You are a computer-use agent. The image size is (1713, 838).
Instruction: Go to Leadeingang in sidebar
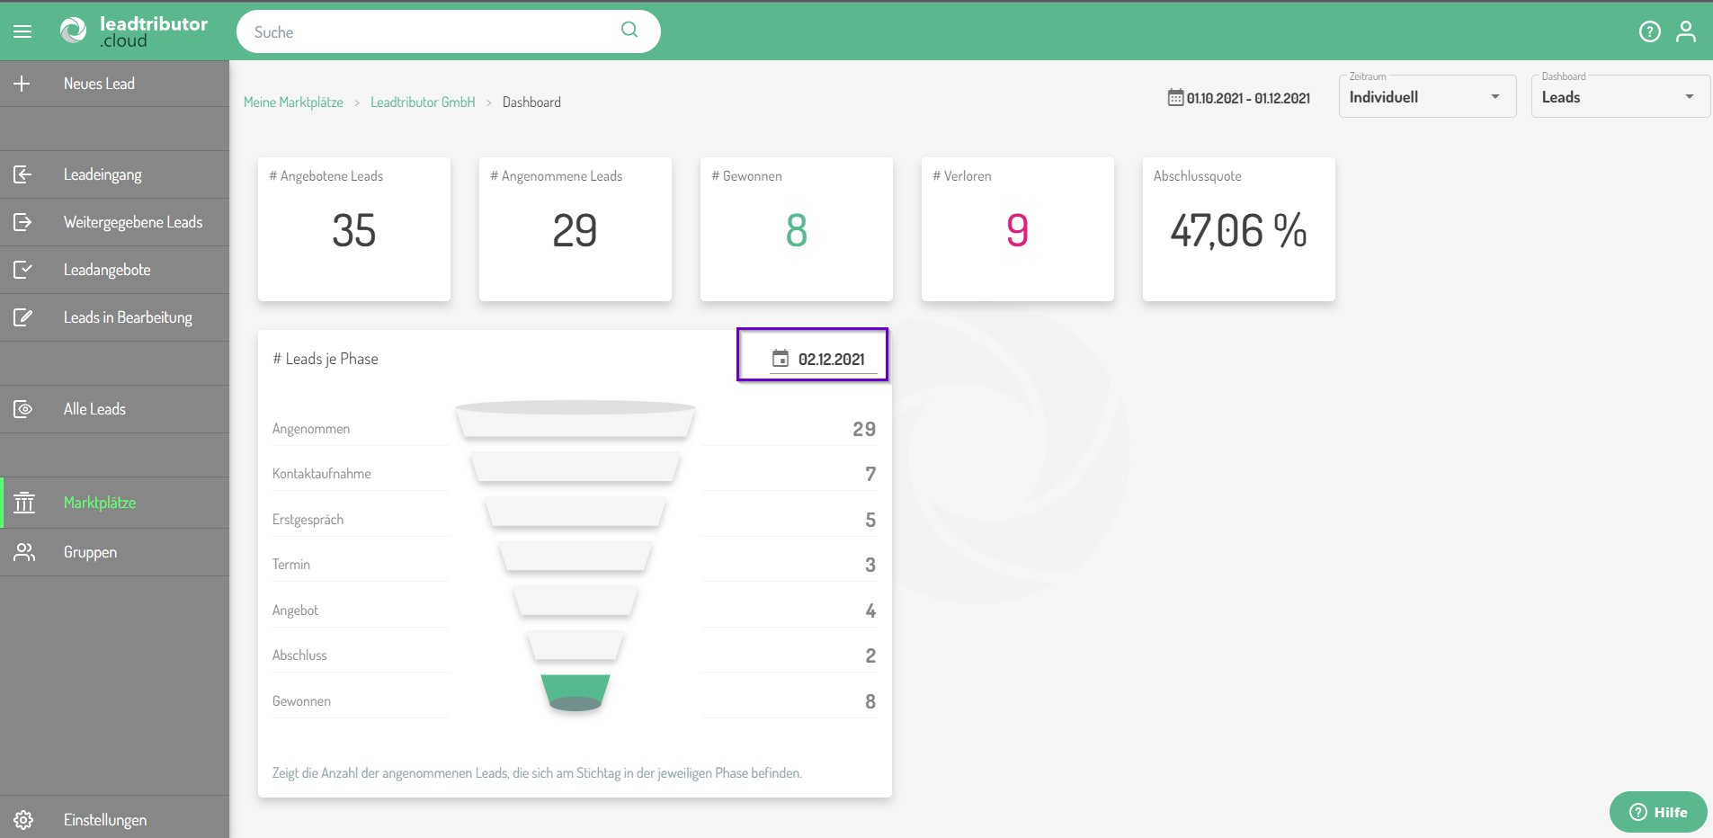click(x=103, y=174)
